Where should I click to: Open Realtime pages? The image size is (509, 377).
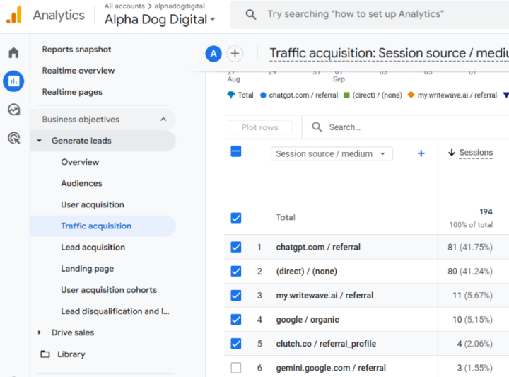[x=72, y=92]
